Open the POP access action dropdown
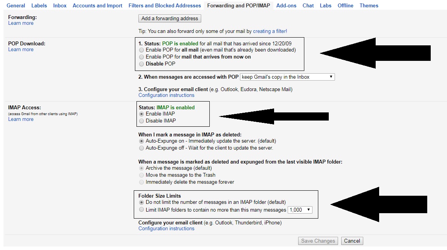 tap(287, 77)
